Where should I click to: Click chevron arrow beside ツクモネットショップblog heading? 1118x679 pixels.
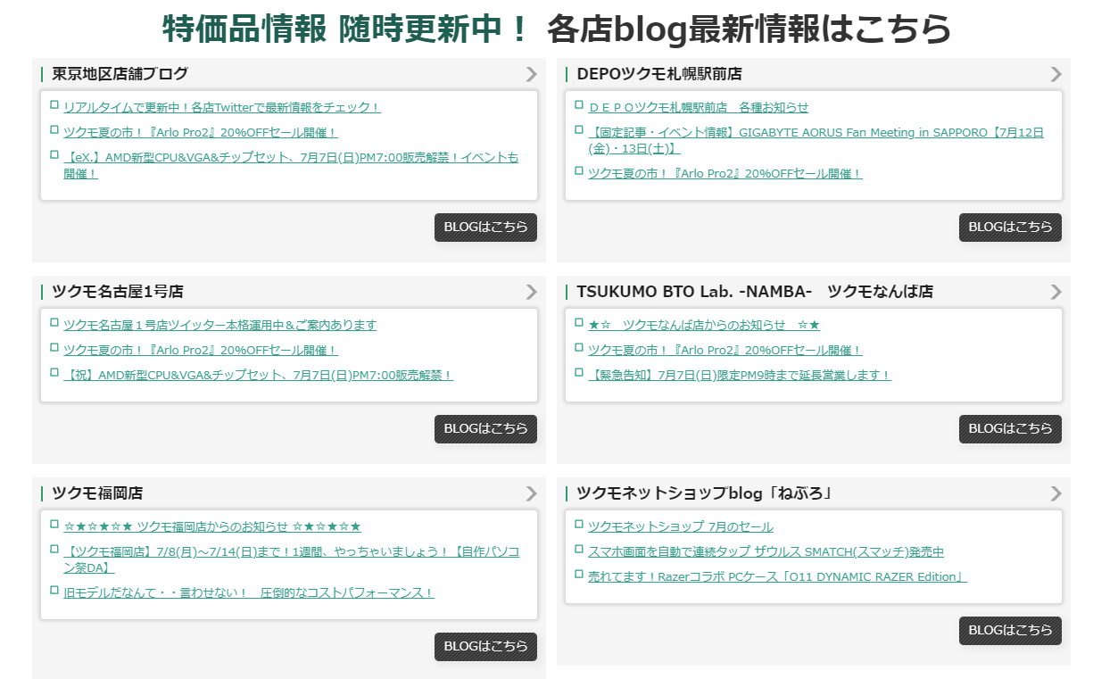[x=1056, y=493]
